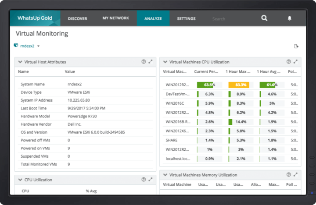Screen dimensions: 316x205
Task: Click the 14.4% max bar for WIN2016B-R
Action: click(241, 122)
